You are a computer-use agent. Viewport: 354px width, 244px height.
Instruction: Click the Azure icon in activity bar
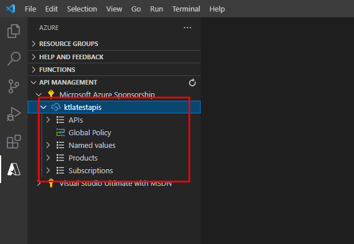point(14,169)
